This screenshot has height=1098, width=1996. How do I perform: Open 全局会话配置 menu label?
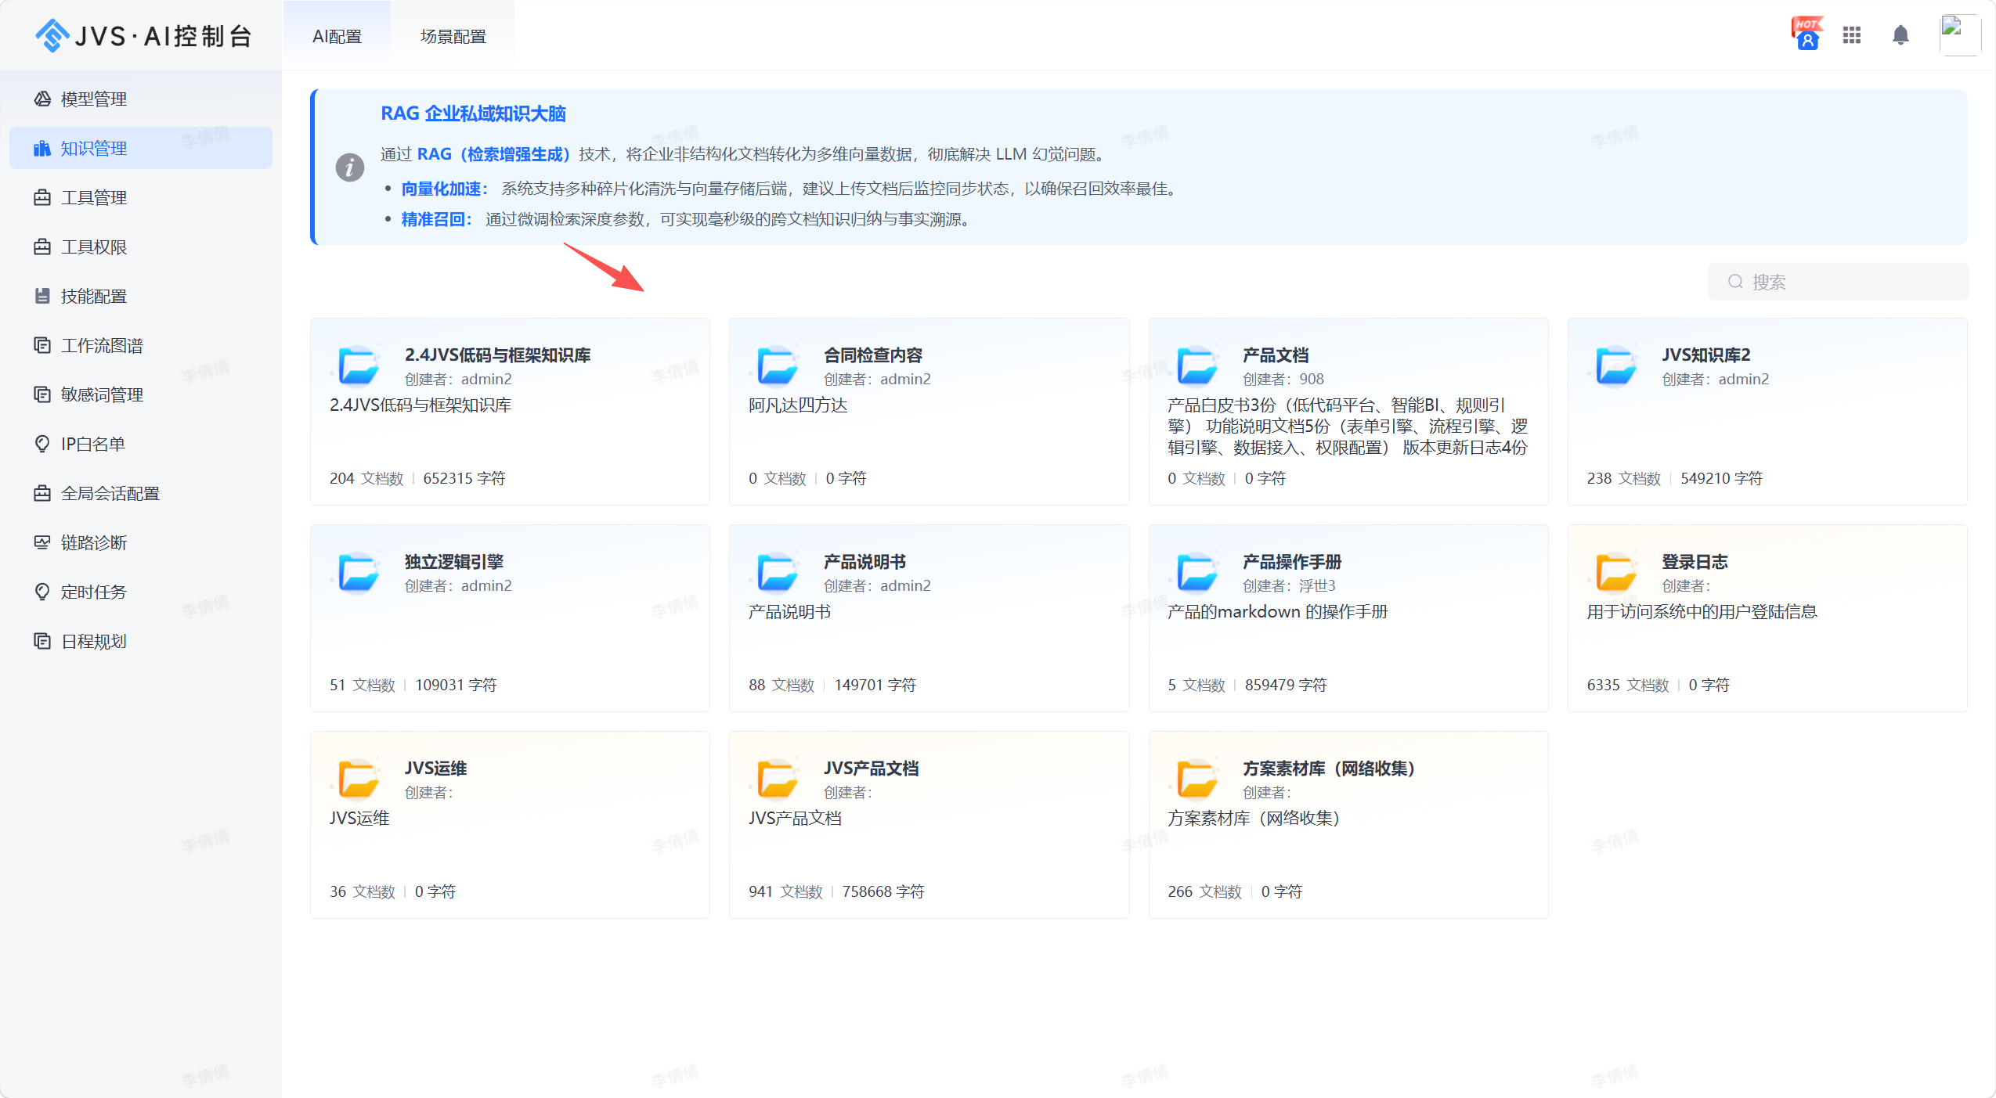click(110, 494)
